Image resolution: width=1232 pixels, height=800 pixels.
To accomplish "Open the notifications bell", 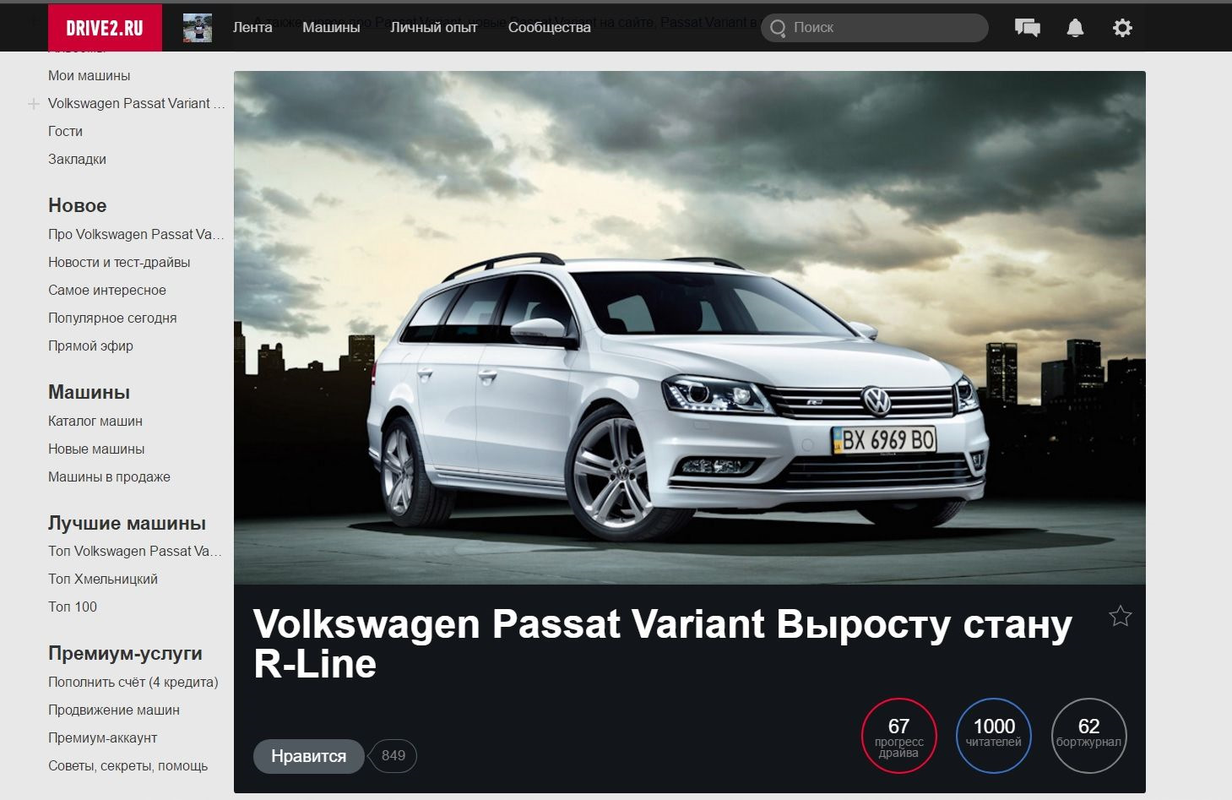I will click(1075, 28).
